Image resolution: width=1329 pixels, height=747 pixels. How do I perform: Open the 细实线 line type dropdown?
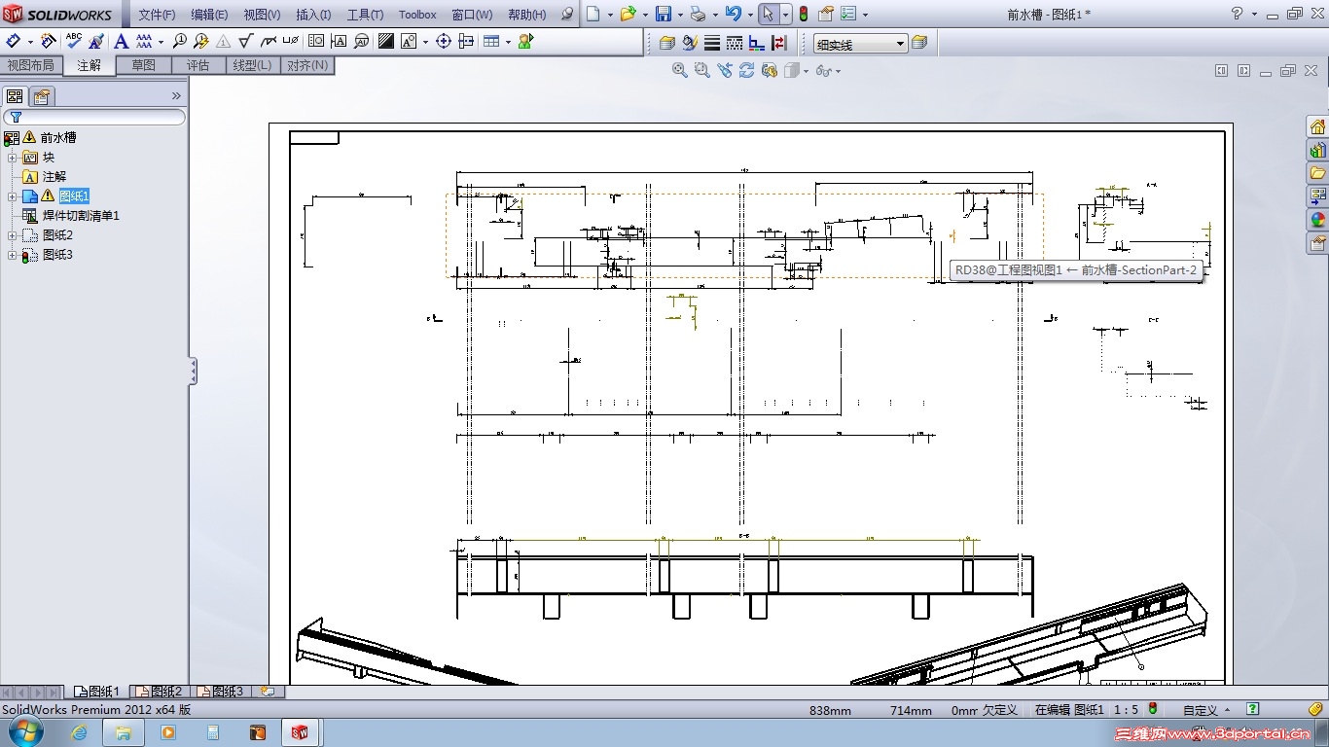[x=900, y=44]
